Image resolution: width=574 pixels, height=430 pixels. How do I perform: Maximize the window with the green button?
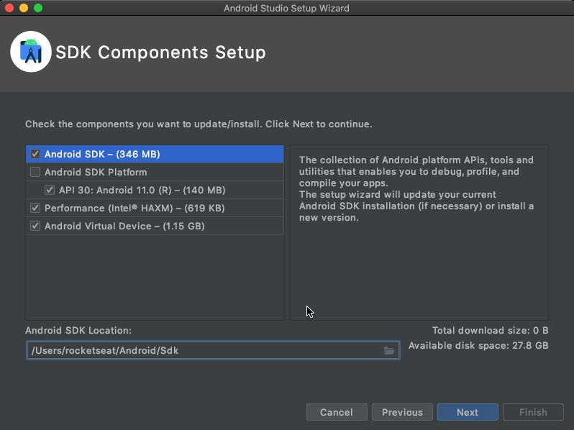pos(38,8)
